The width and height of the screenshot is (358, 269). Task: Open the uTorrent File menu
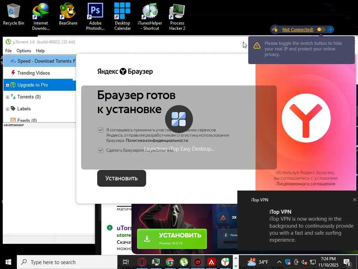click(8, 50)
